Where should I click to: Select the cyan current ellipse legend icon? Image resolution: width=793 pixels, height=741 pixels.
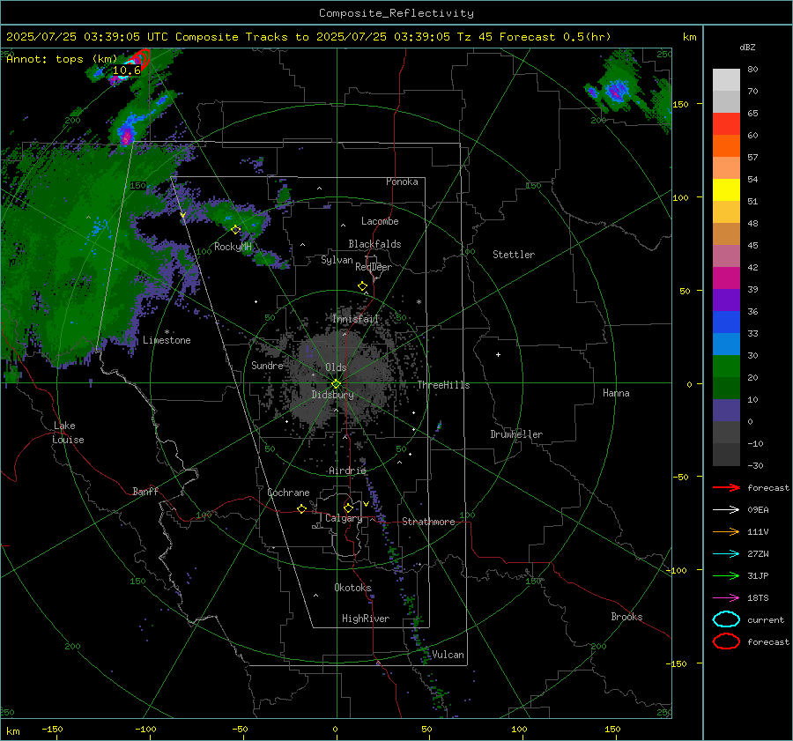point(726,619)
